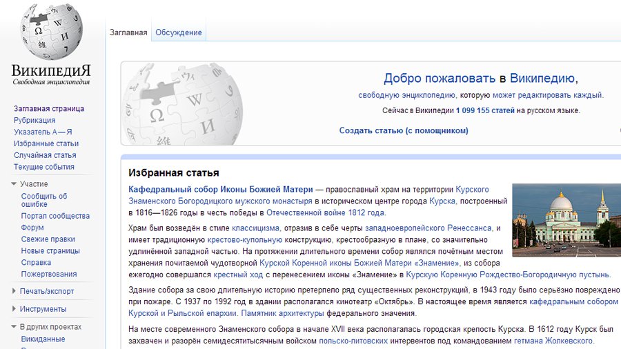This screenshot has height=349, width=621.
Task: Open Текущие события sidebar link
Action: [x=44, y=167]
